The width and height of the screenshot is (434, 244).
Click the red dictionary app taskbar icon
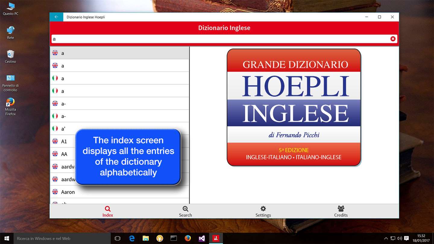(x=216, y=238)
